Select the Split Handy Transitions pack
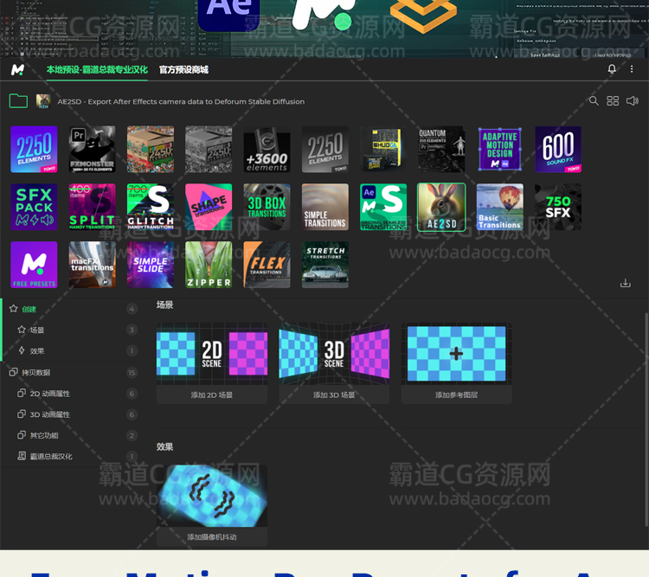The width and height of the screenshot is (649, 577). 93,207
